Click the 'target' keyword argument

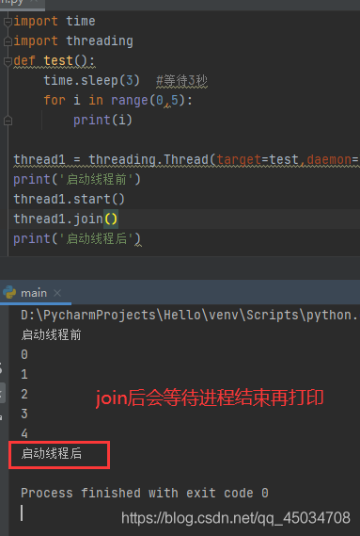coord(239,159)
